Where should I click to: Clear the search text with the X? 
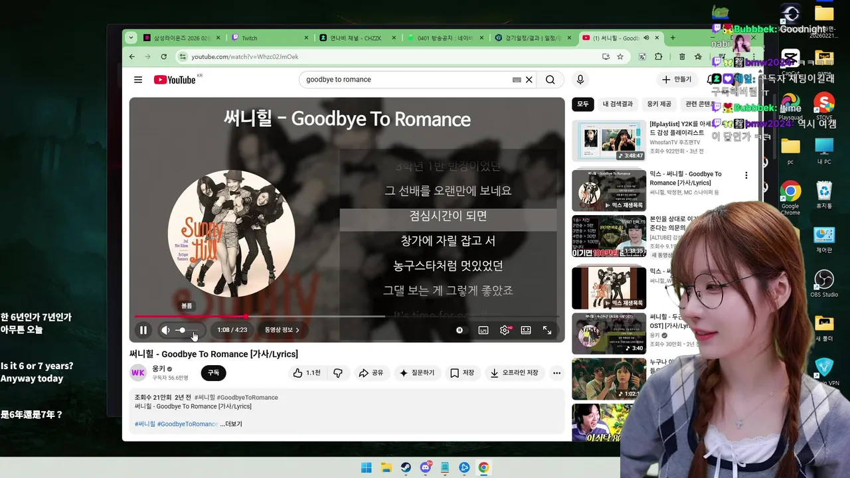click(529, 80)
